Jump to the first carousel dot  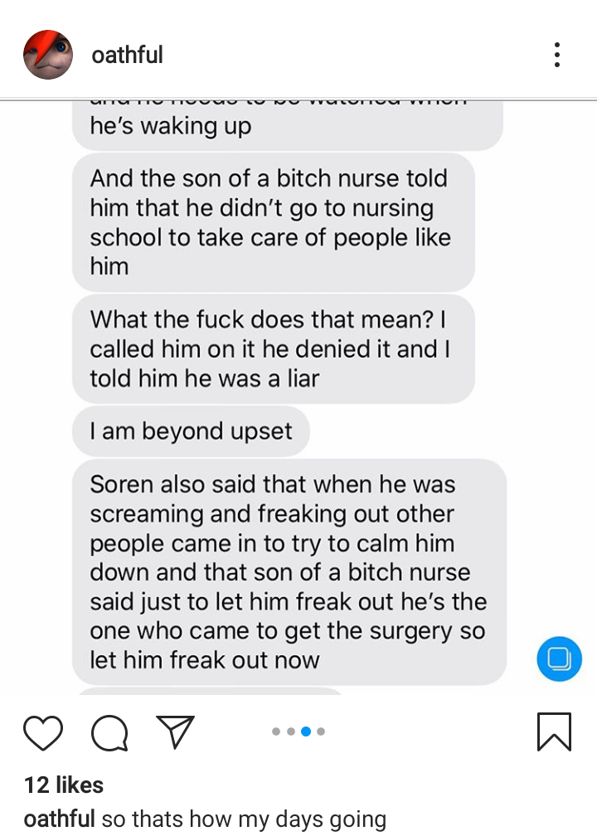click(276, 731)
